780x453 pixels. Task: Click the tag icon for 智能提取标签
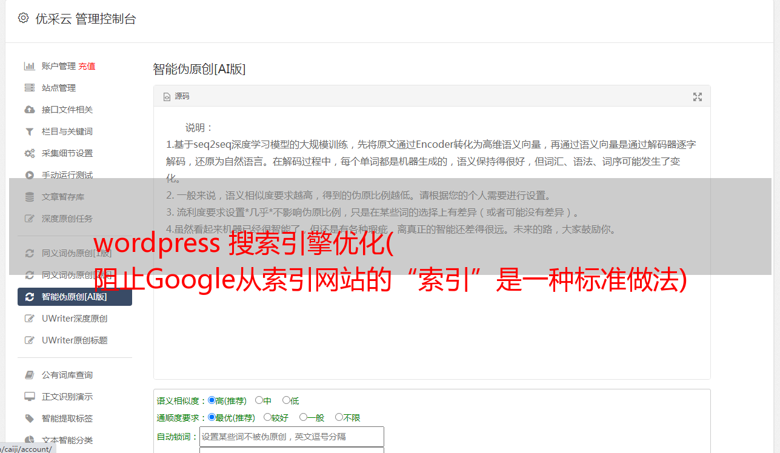point(29,418)
